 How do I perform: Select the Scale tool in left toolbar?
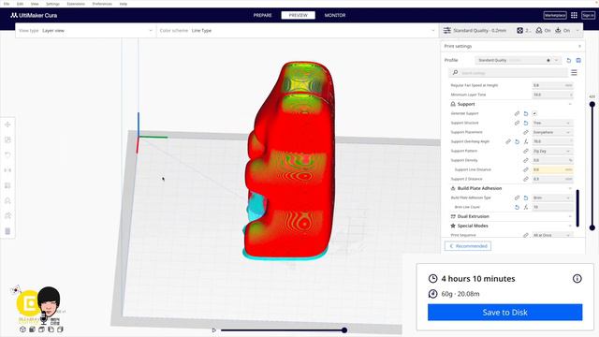coord(7,139)
